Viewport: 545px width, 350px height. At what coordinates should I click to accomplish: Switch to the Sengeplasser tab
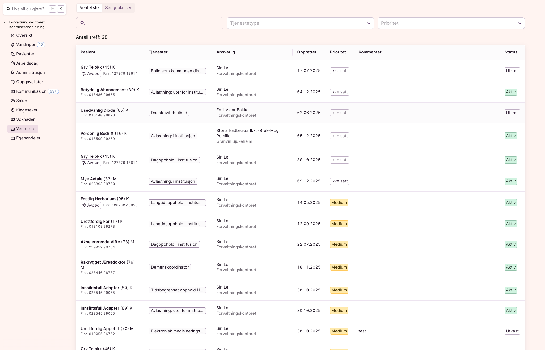(118, 8)
